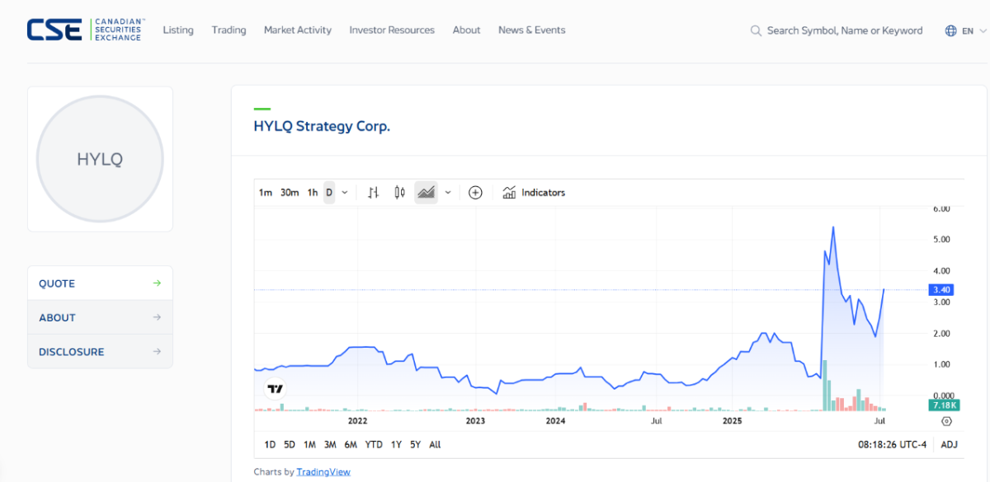Viewport: 990px width, 482px height.
Task: Toggle the ADJ adjusted data option
Action: coord(950,445)
